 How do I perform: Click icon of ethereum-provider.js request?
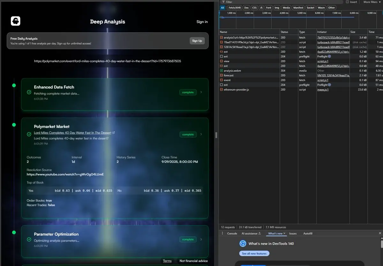tap(222, 90)
